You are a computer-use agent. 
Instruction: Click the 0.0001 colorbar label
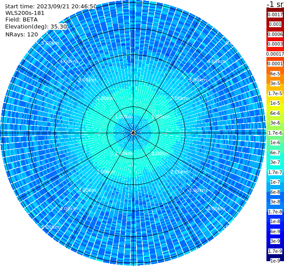pyautogui.click(x=275, y=64)
